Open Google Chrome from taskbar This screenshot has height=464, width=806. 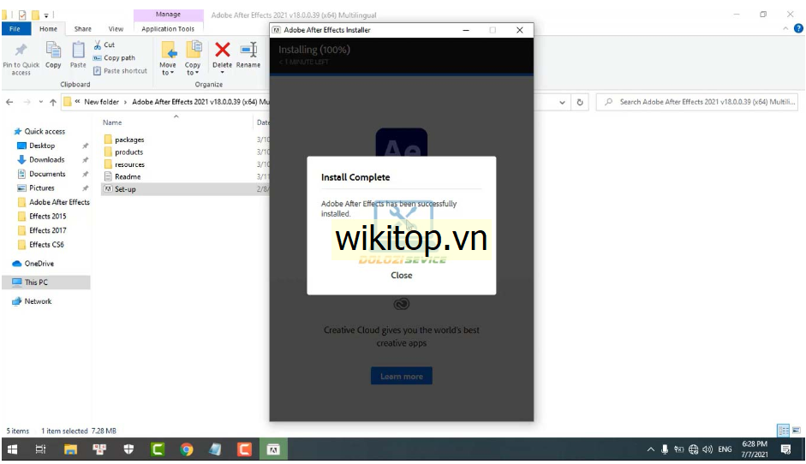point(186,449)
